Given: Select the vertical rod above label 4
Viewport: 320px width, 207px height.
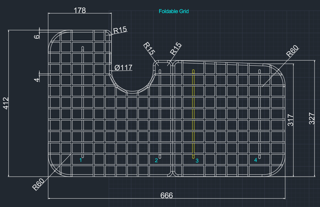Looking at the screenshot, I should coord(259,114).
